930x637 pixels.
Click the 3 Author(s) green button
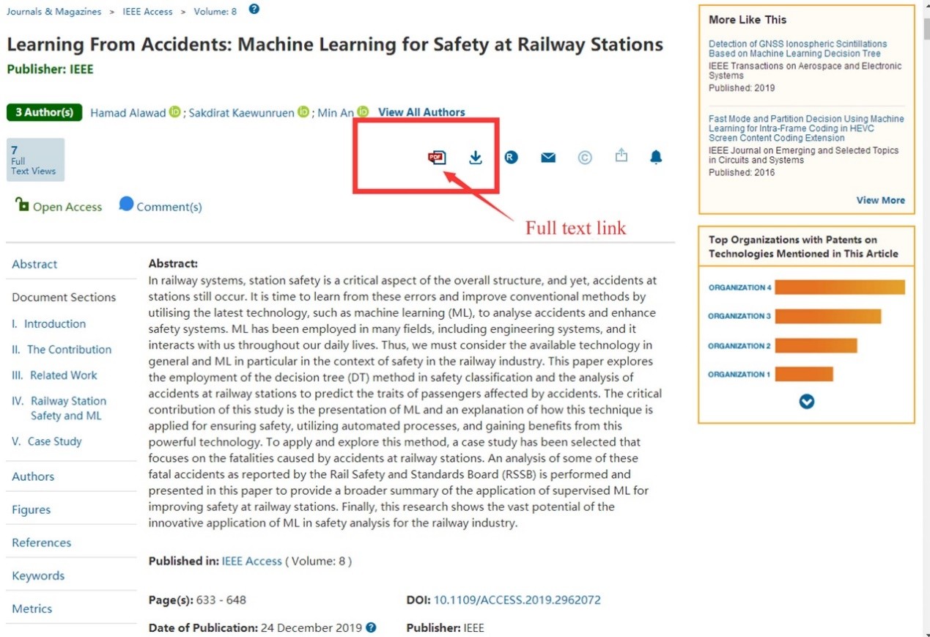tap(44, 112)
